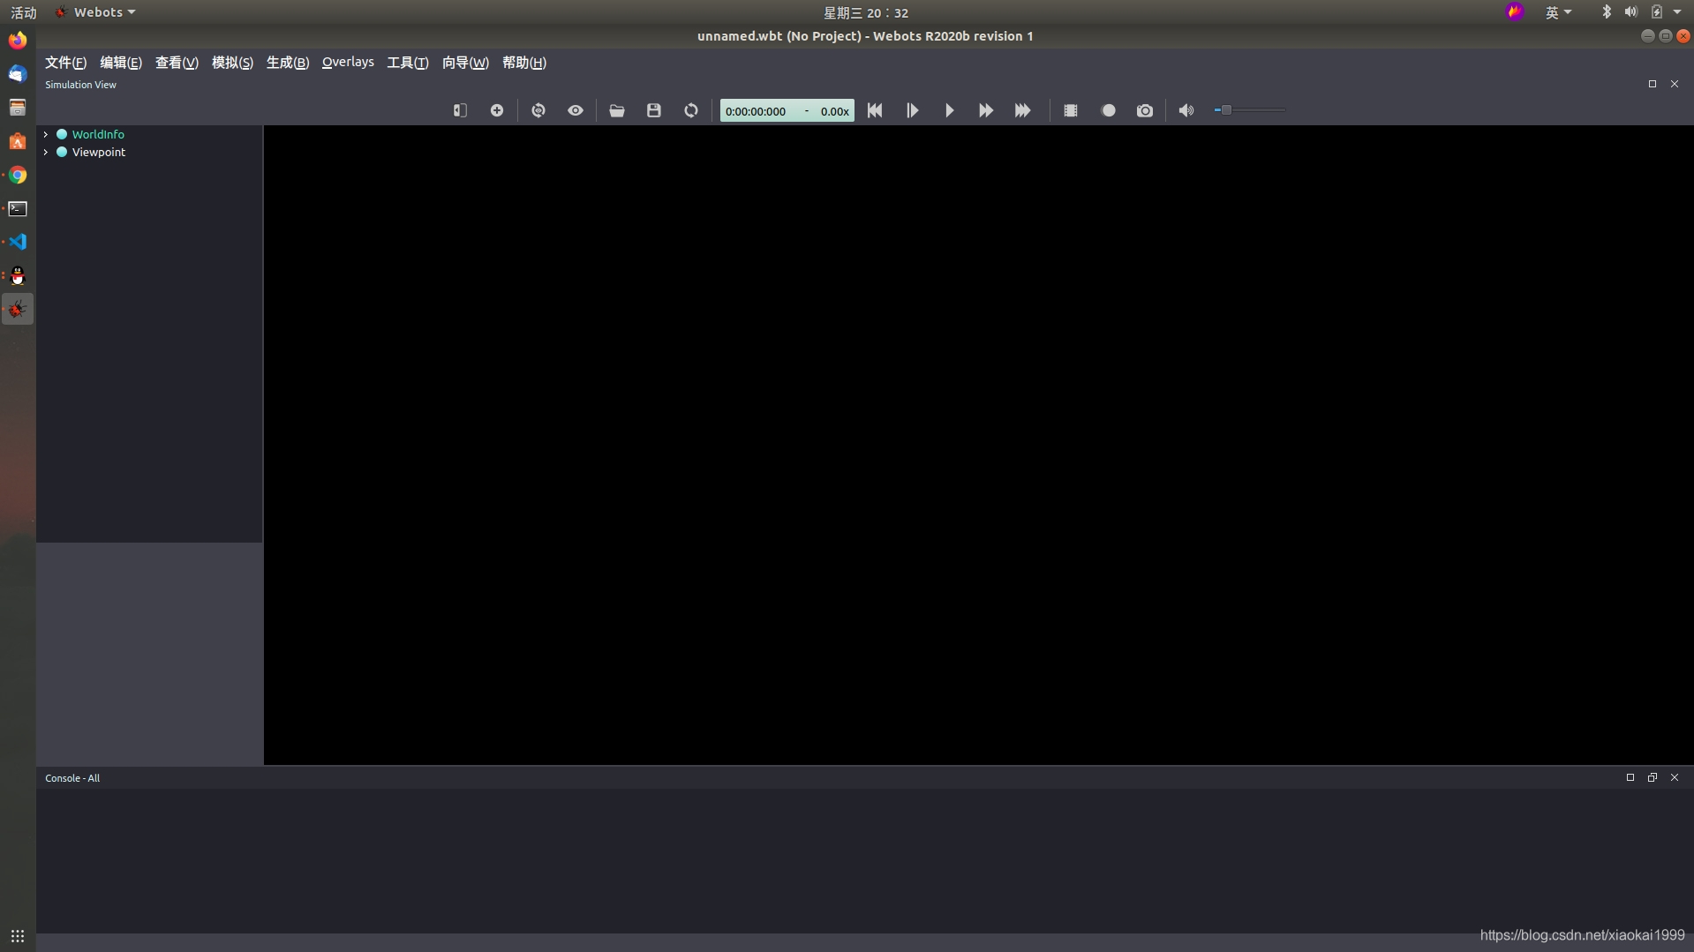Save the current world file
This screenshot has width=1694, height=952.
[x=654, y=110]
